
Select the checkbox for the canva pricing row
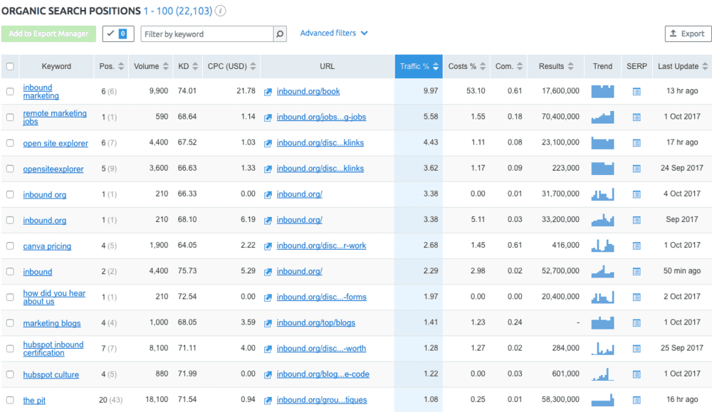[10, 245]
